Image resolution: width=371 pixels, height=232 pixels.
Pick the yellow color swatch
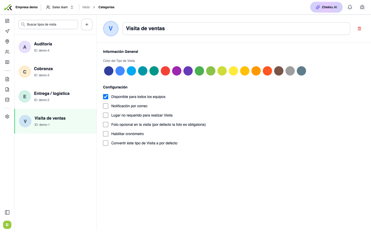coord(233,71)
